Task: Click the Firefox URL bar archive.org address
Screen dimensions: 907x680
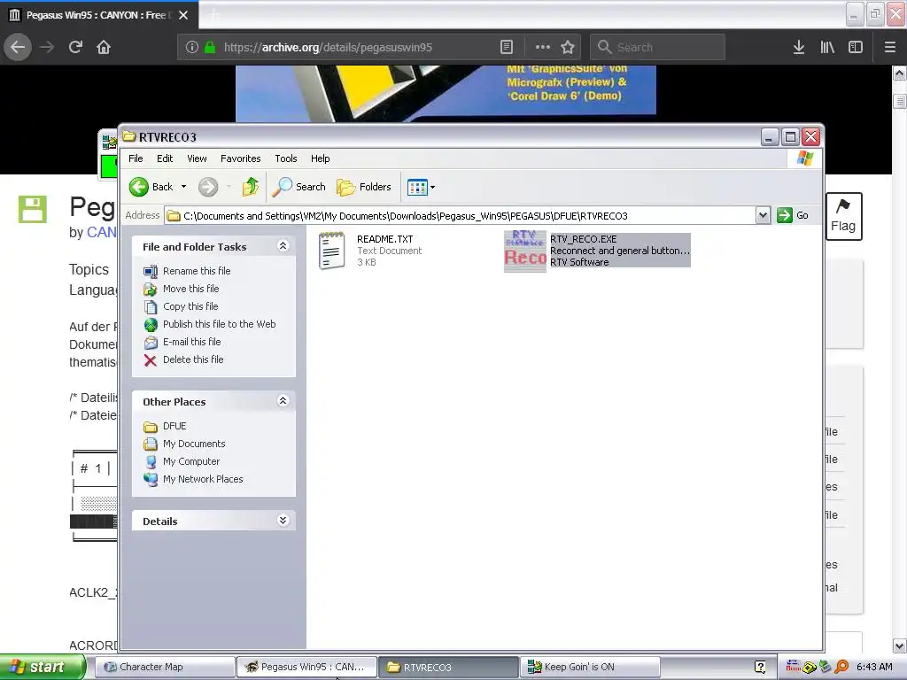Action: 328,48
